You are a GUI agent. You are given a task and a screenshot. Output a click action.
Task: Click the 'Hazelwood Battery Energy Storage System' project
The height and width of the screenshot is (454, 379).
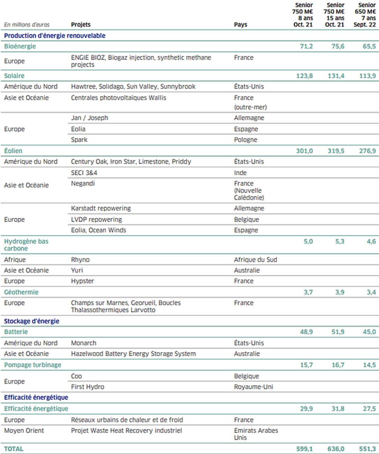133,354
